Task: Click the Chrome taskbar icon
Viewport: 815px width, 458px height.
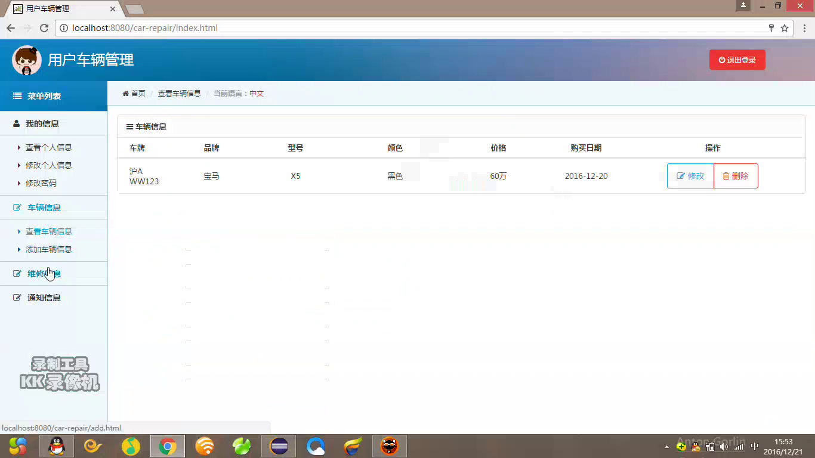Action: [x=168, y=445]
